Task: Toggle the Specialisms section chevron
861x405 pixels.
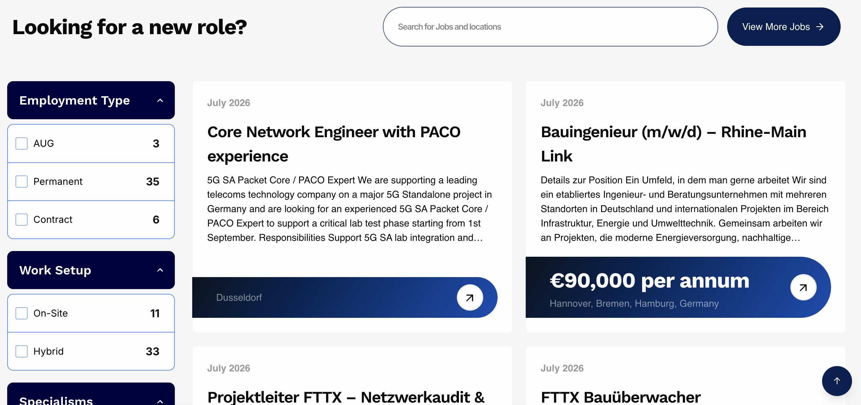Action: pyautogui.click(x=160, y=401)
